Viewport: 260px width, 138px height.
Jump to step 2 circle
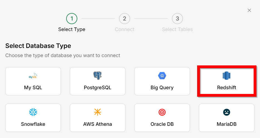click(125, 19)
